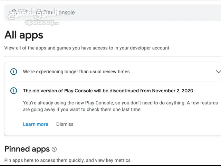Click the search magnifier icon
221x166 pixels.
(x=14, y=12)
